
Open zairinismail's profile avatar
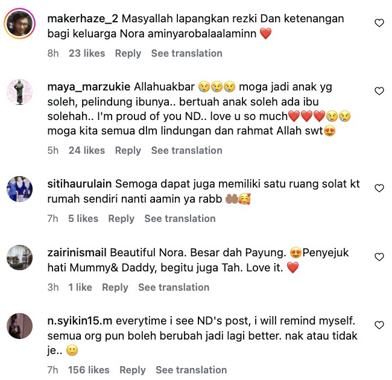[19, 258]
